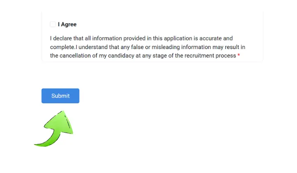Click the green arrow's pointed tip

[x=63, y=112]
